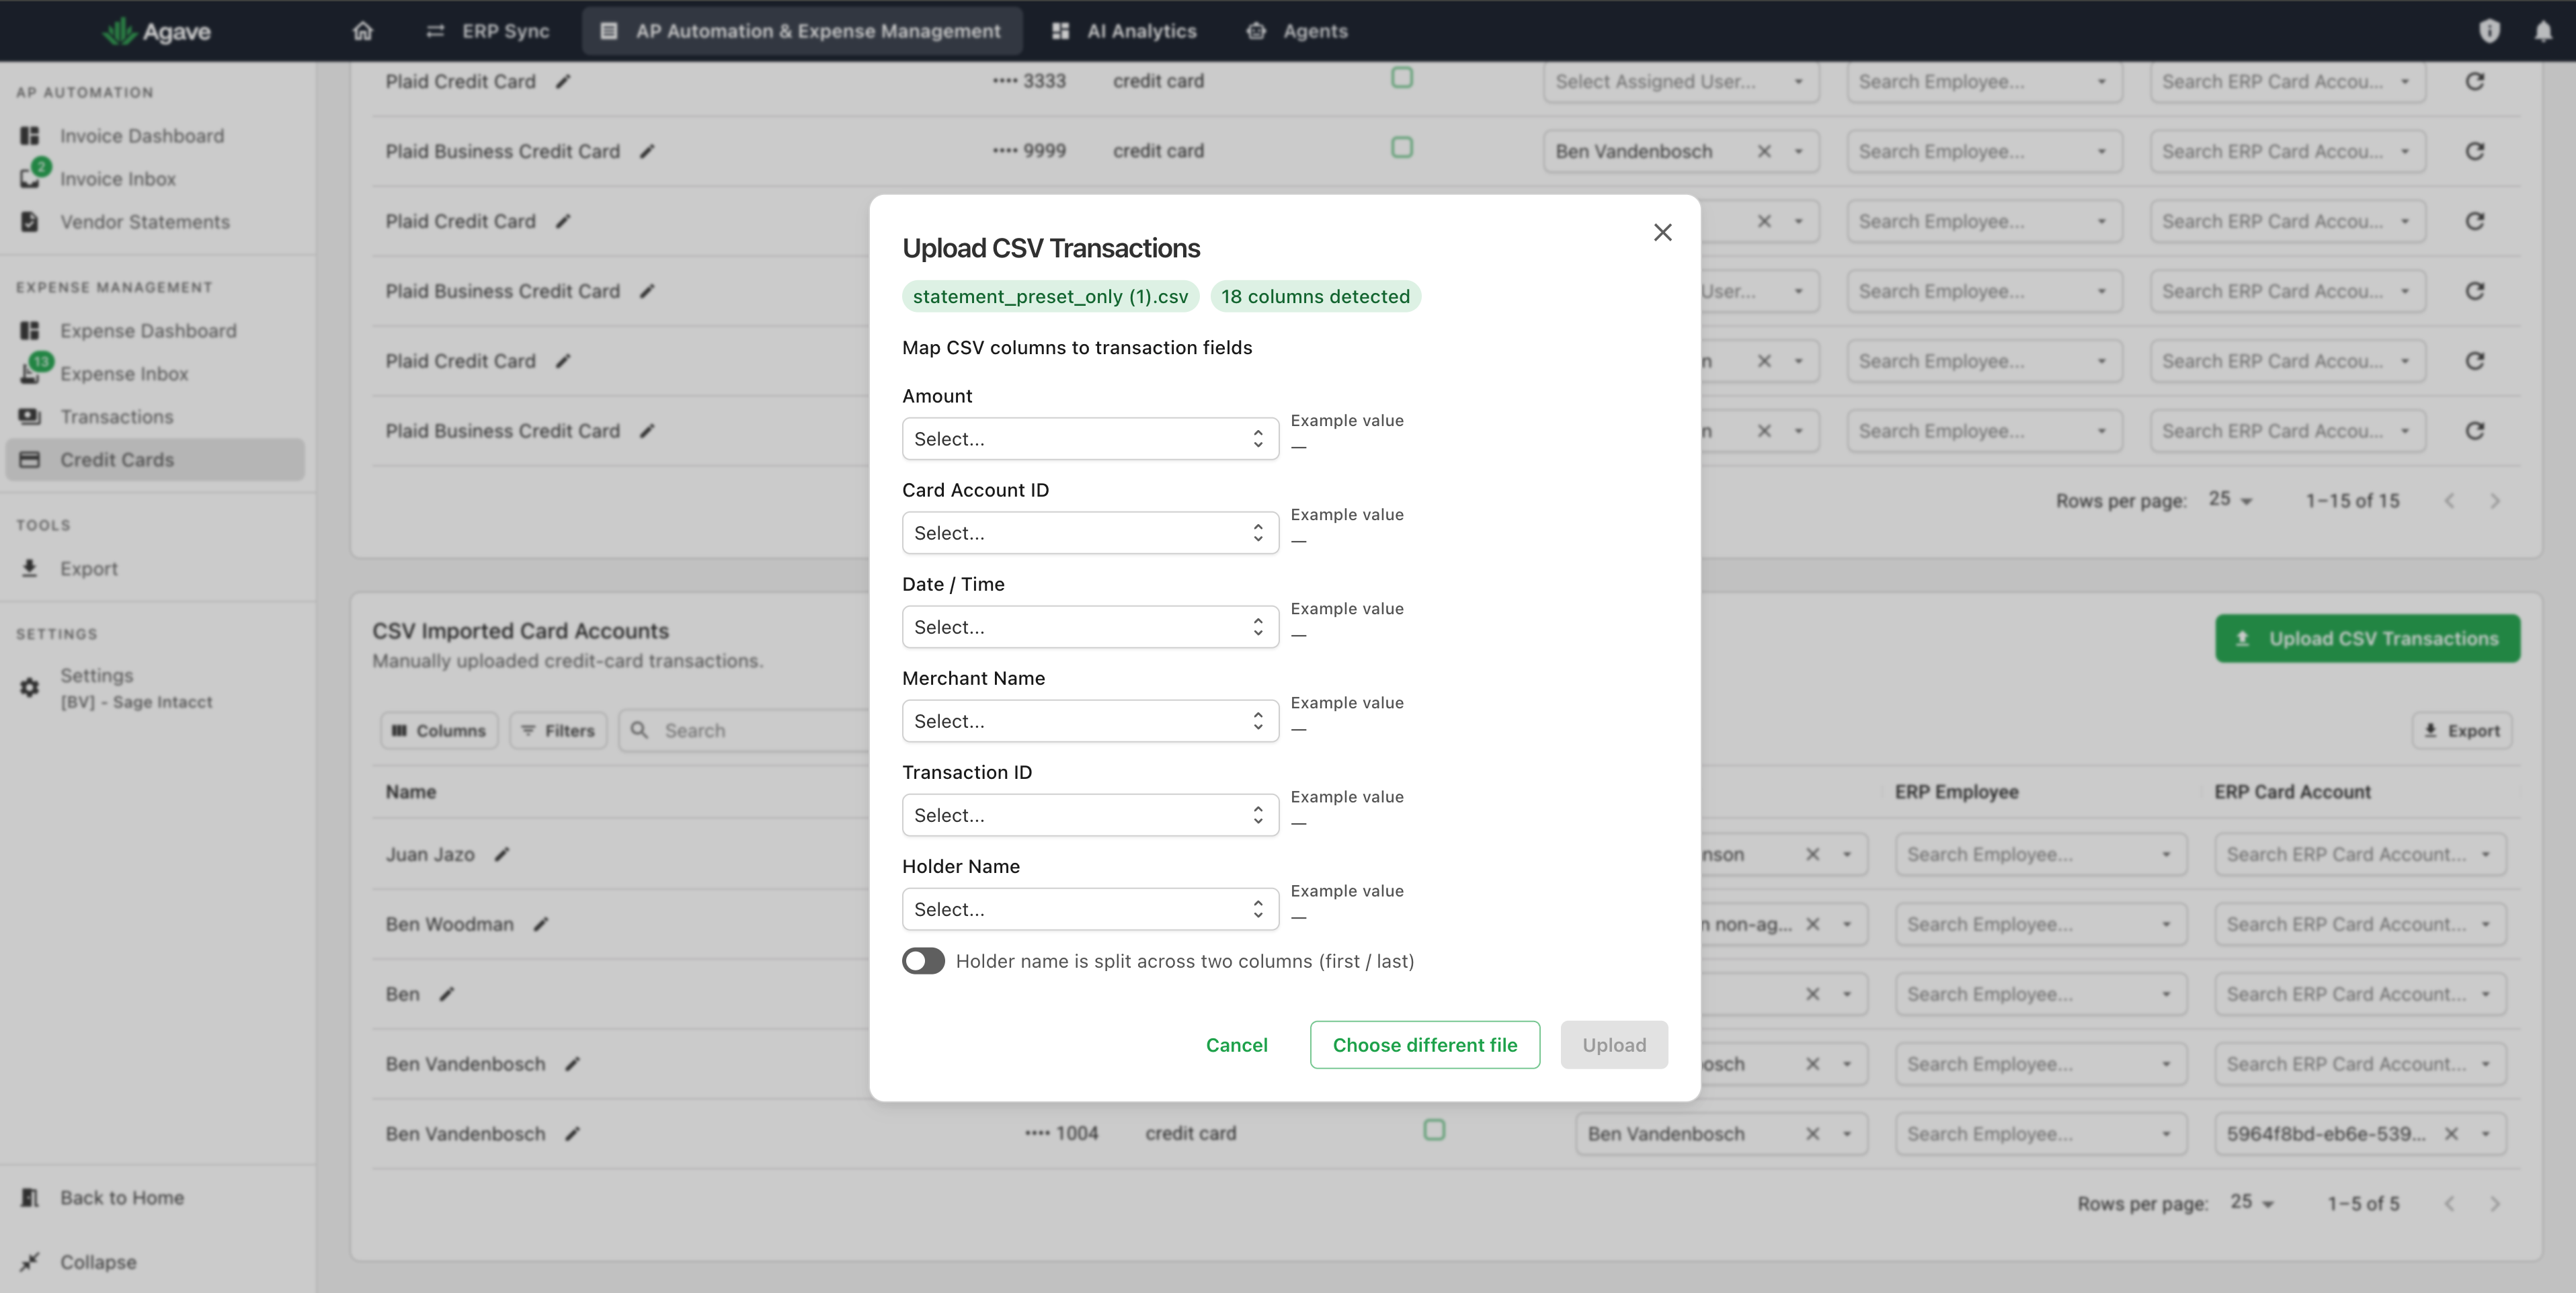Toggle checkbox for card ending 3333
This screenshot has width=2576, height=1293.
coord(1402,78)
